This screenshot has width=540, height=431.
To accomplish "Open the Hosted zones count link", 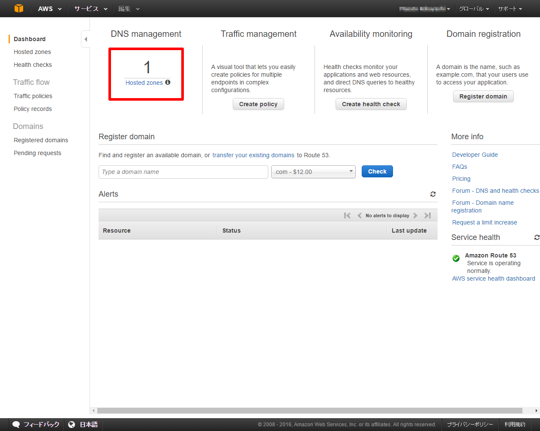I will pyautogui.click(x=144, y=83).
